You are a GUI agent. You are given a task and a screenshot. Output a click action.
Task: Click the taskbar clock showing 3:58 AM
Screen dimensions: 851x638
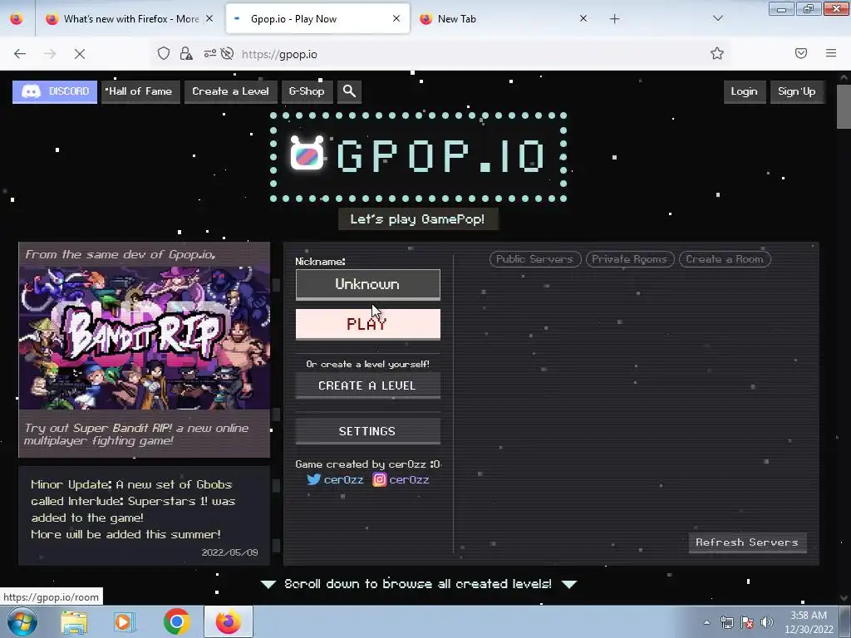coord(809,622)
